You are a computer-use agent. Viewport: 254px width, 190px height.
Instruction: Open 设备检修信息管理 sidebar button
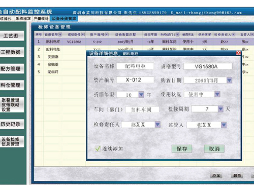[12, 141]
